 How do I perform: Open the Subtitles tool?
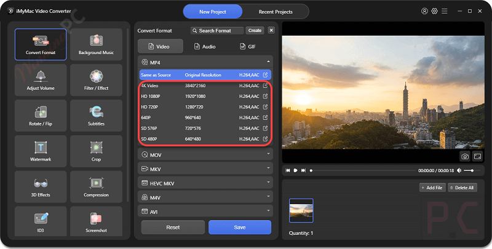(x=96, y=116)
